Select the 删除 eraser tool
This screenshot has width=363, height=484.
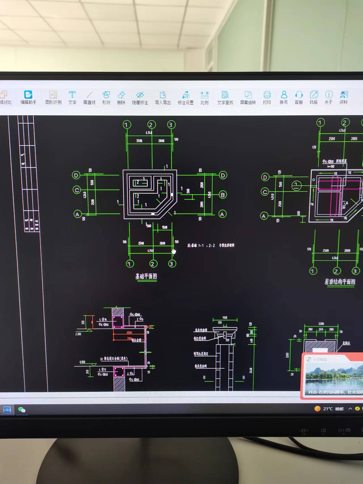coord(121,97)
